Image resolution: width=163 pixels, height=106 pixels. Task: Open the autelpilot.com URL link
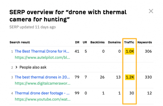click(42, 58)
